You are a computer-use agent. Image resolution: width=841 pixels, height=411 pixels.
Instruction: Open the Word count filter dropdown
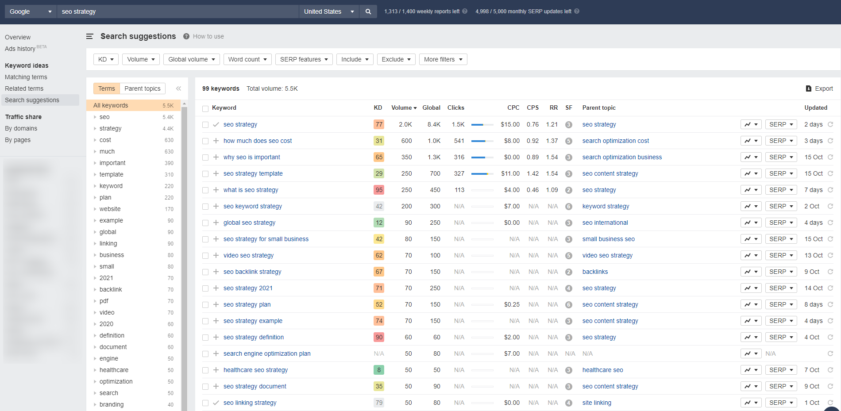click(x=247, y=59)
